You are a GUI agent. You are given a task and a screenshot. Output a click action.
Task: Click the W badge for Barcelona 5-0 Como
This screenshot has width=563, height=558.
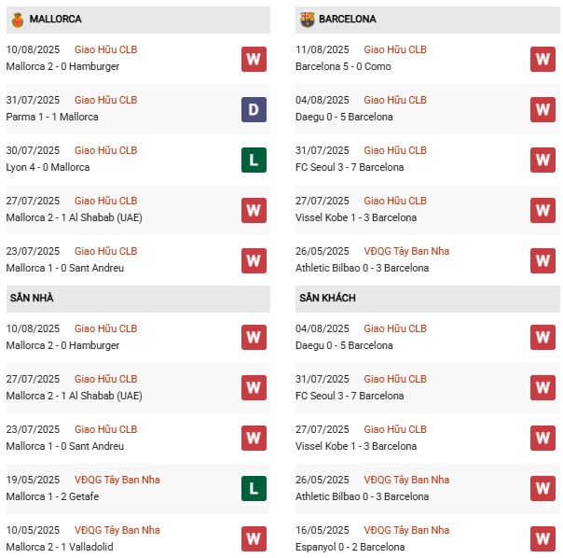542,59
